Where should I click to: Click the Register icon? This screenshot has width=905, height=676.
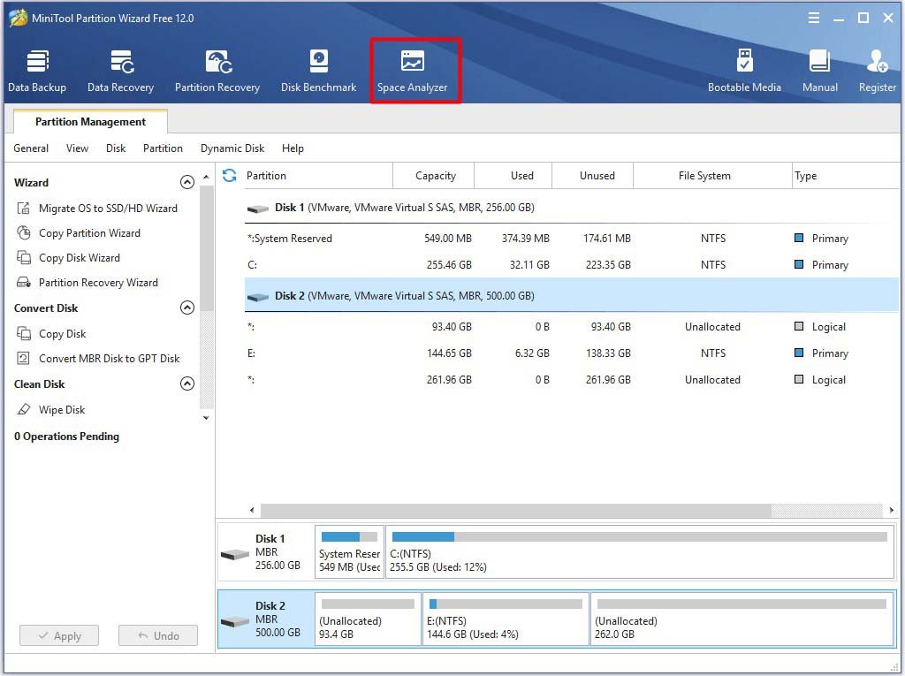pos(877,61)
